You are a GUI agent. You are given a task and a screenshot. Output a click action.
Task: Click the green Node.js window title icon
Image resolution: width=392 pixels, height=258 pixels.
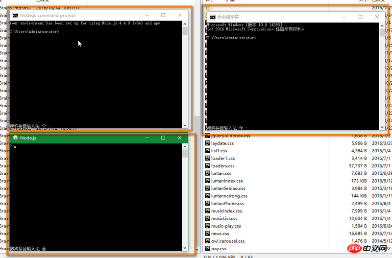(x=15, y=138)
